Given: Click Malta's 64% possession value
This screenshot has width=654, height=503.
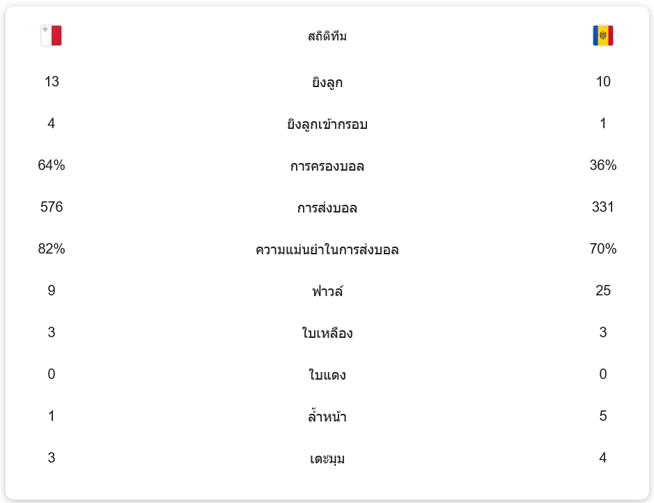Looking at the screenshot, I should coord(52,165).
